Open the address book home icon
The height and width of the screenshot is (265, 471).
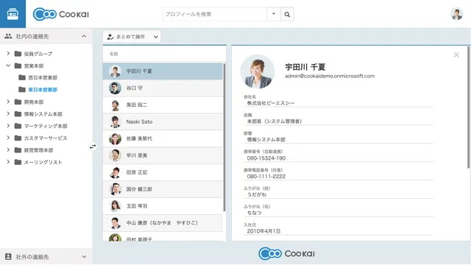[13, 14]
